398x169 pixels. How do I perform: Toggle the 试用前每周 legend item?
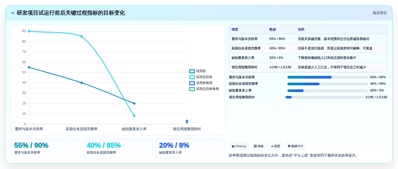(x=201, y=83)
